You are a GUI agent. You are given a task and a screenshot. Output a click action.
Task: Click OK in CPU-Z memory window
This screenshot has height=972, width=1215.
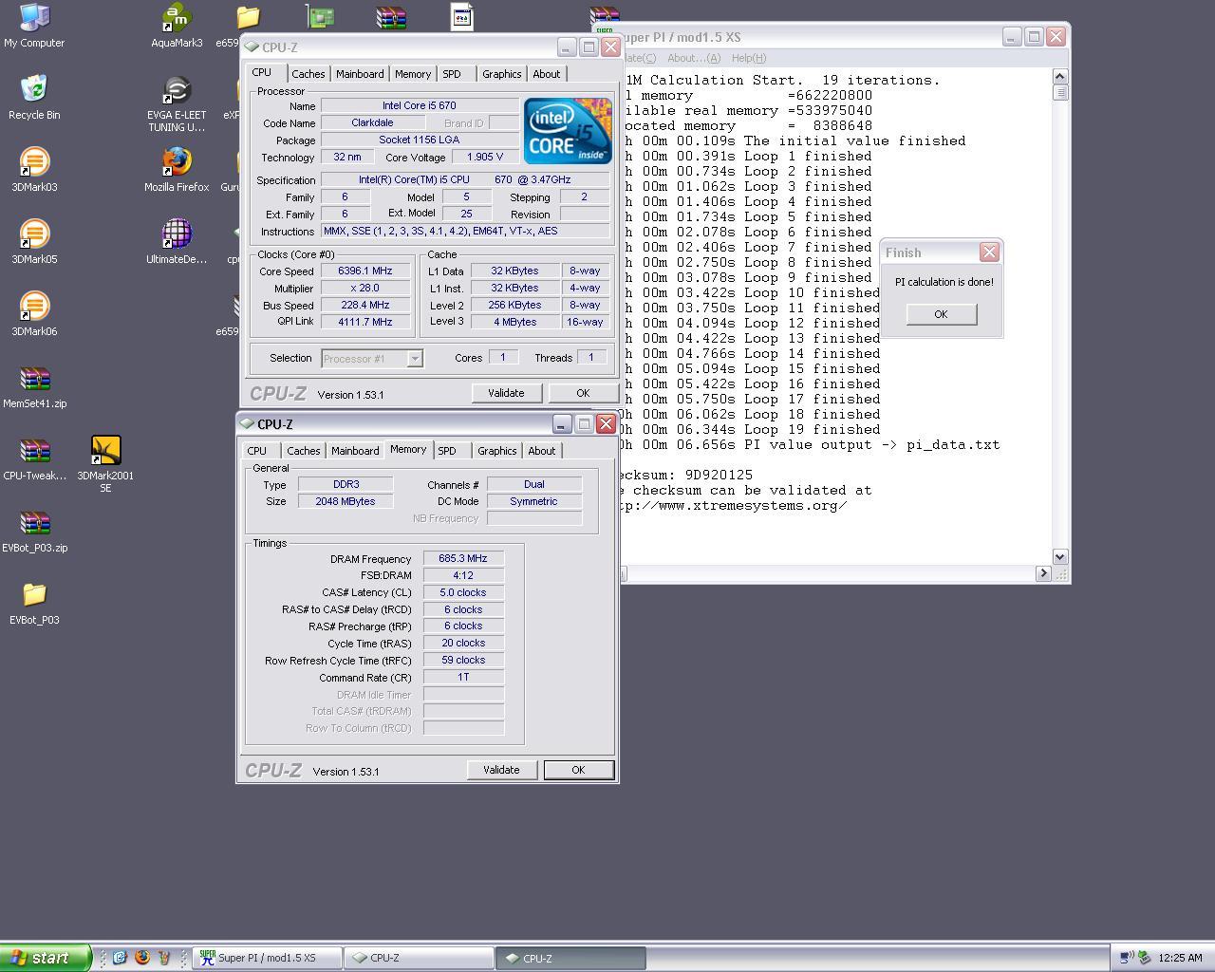click(578, 770)
